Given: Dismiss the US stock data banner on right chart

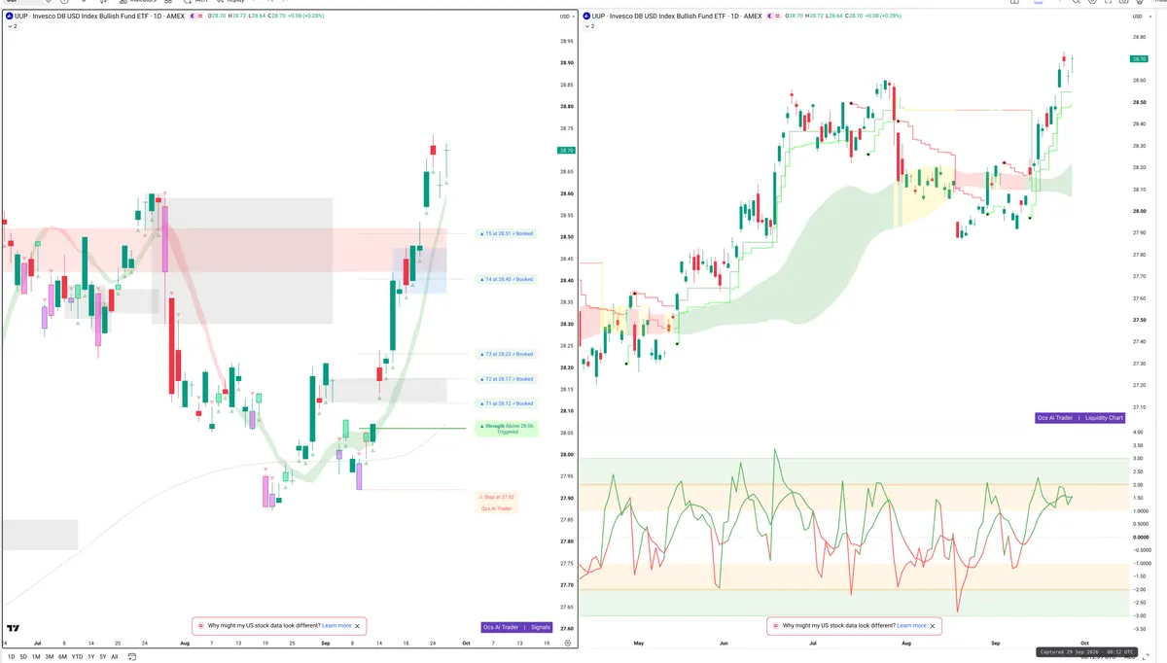Looking at the screenshot, I should (933, 626).
